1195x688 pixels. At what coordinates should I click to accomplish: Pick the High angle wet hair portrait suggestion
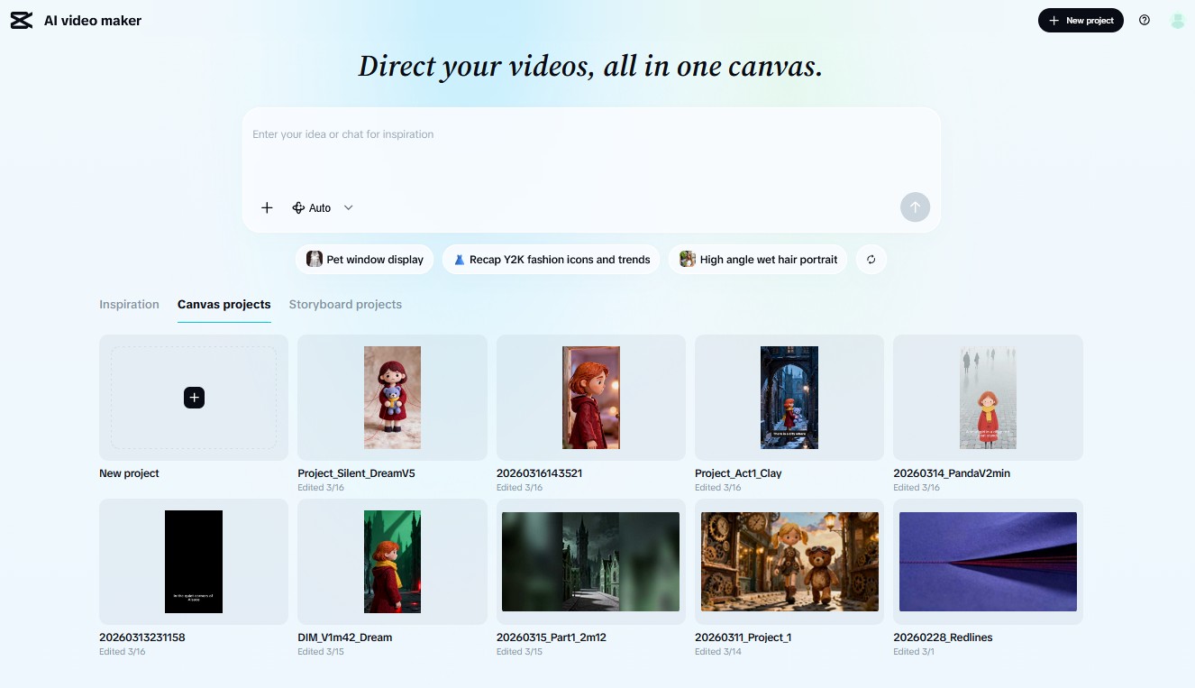tap(758, 260)
